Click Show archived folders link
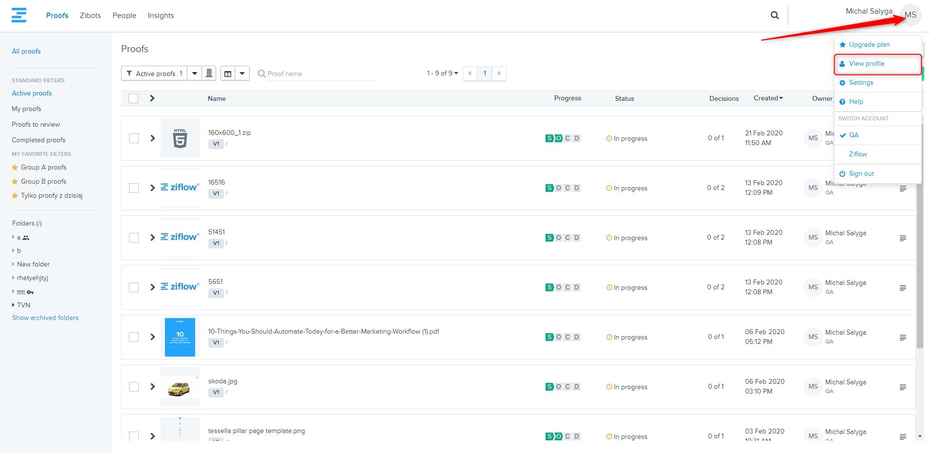This screenshot has height=453, width=930. (x=45, y=318)
